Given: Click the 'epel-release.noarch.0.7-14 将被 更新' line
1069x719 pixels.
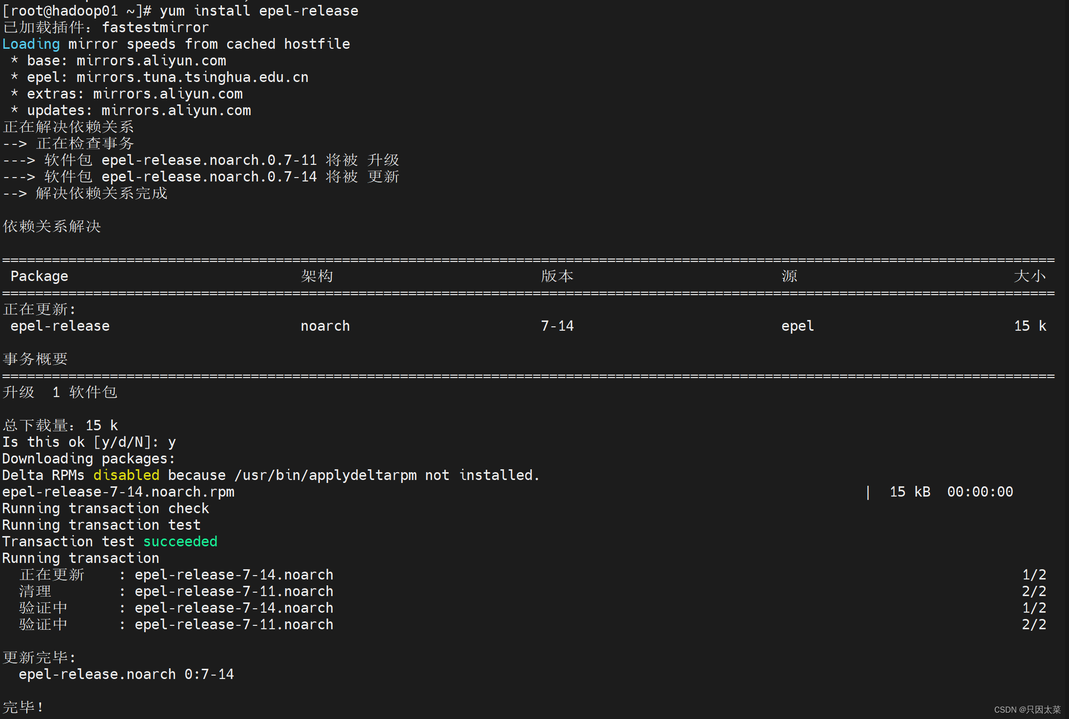Looking at the screenshot, I should point(201,177).
